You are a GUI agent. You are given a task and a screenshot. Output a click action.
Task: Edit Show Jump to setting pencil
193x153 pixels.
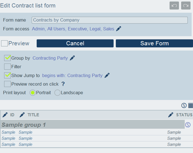point(107,75)
